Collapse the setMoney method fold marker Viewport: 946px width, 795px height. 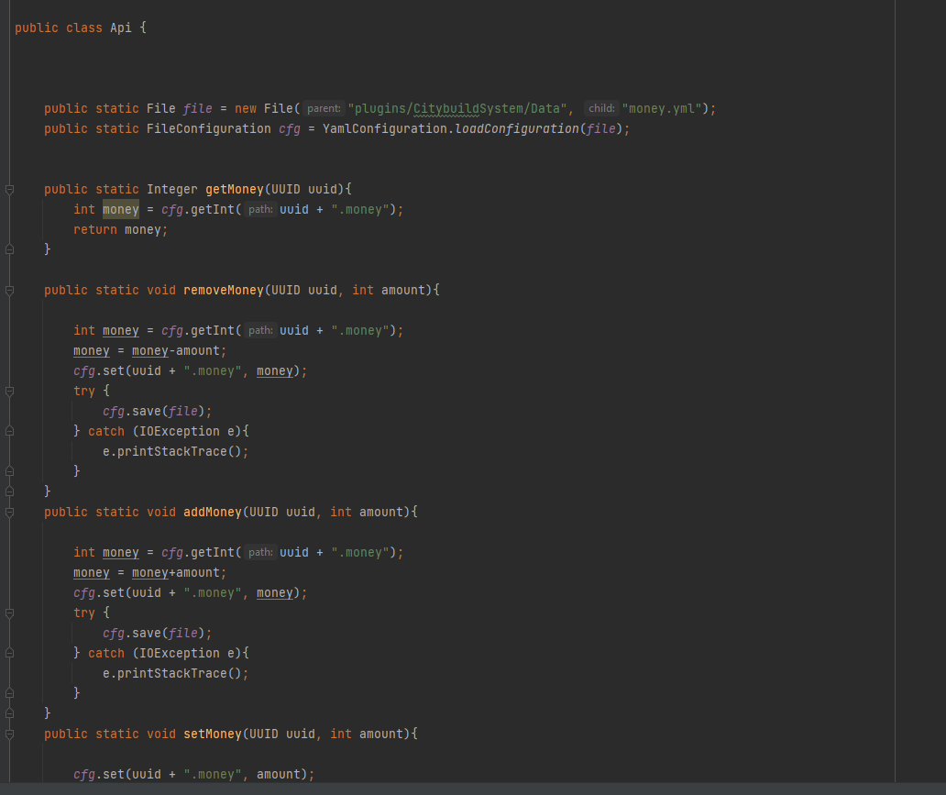pyautogui.click(x=9, y=734)
